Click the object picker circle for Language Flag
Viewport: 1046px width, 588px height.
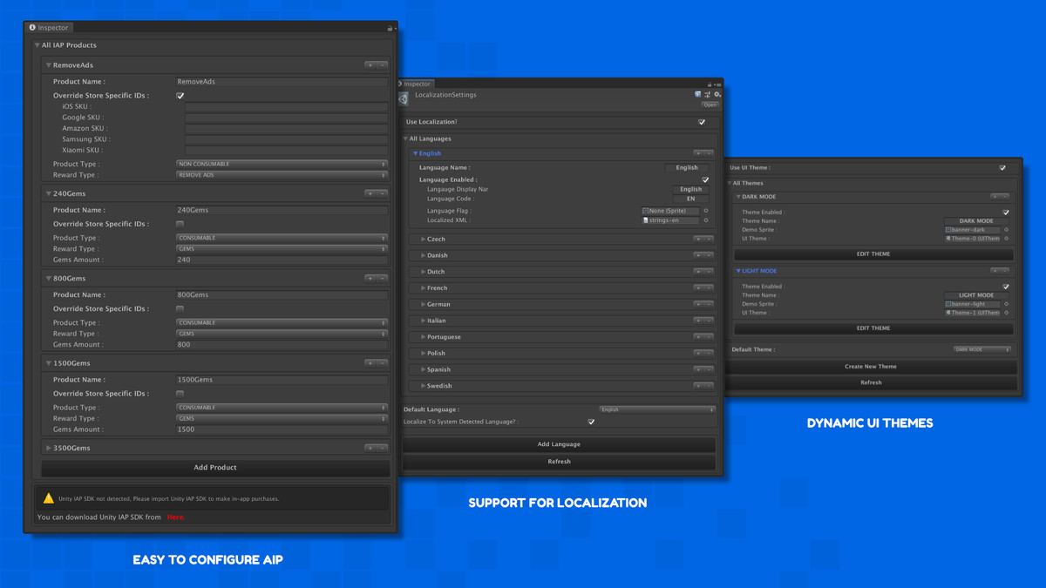coord(706,211)
